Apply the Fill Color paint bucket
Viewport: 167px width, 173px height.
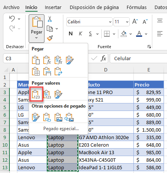tap(124, 34)
